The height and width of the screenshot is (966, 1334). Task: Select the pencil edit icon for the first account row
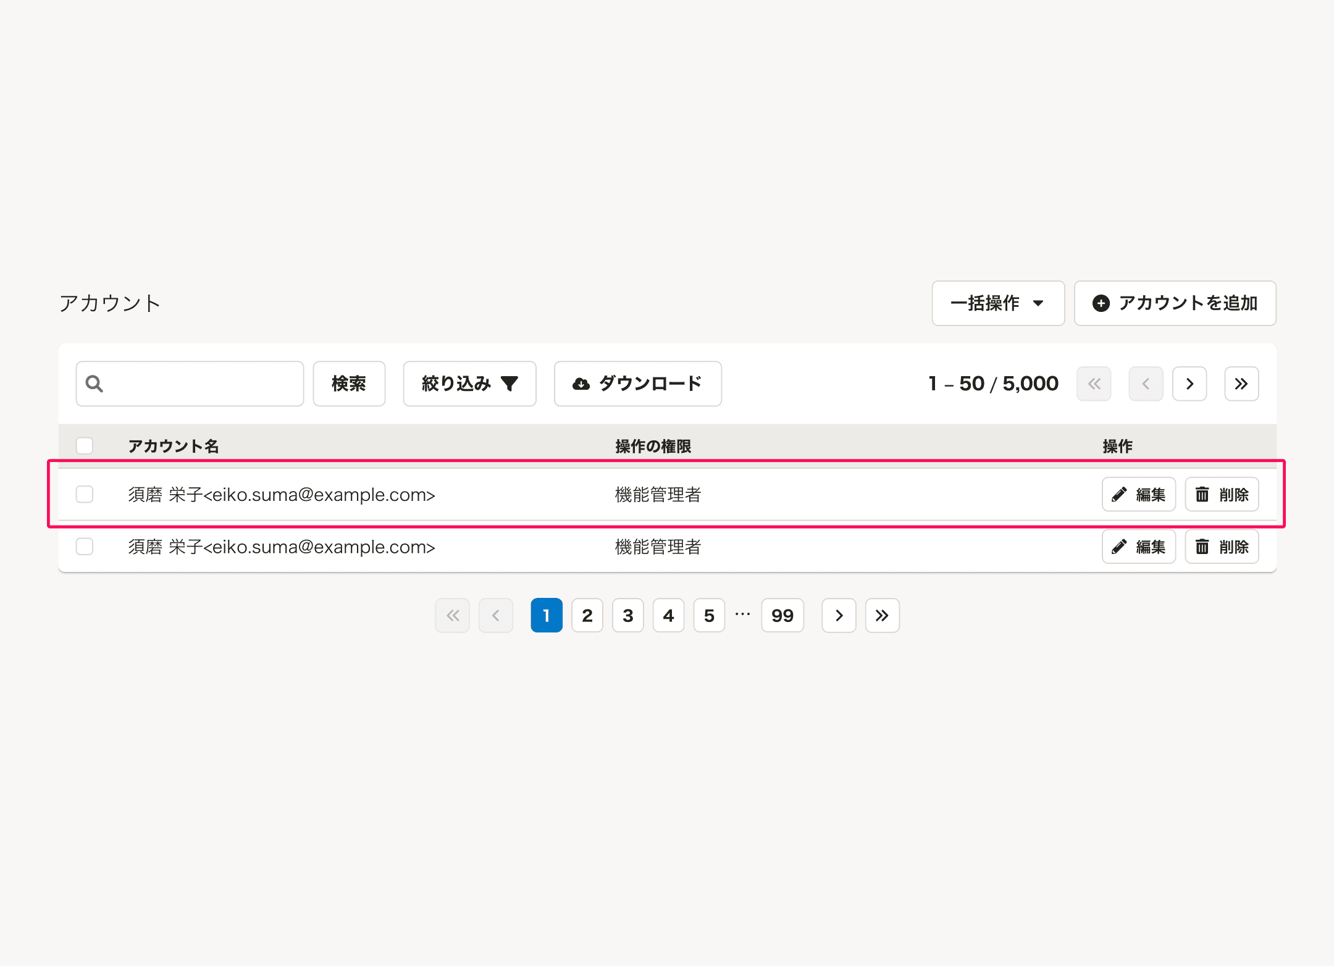click(x=1119, y=494)
